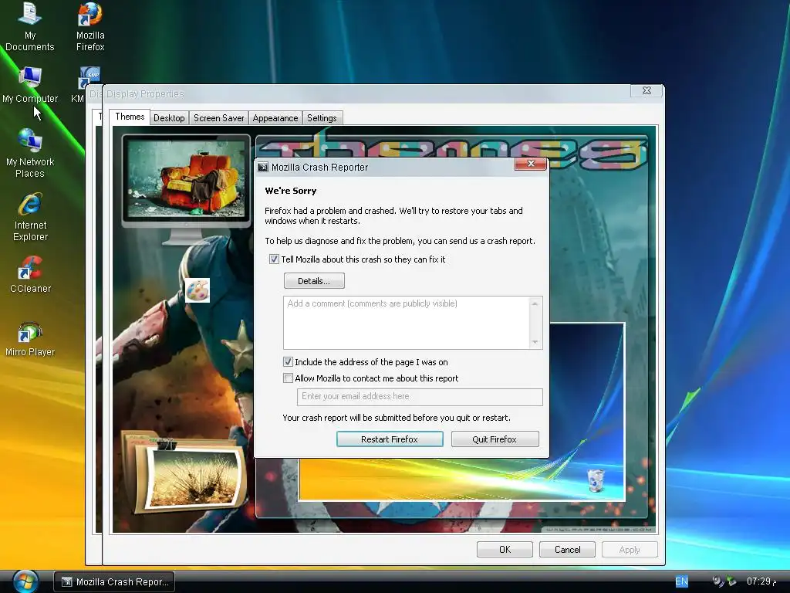The image size is (790, 593).
Task: Close the Display Properties window
Action: [647, 91]
